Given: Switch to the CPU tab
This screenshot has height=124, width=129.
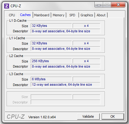Looking at the screenshot, I should [x=12, y=15].
